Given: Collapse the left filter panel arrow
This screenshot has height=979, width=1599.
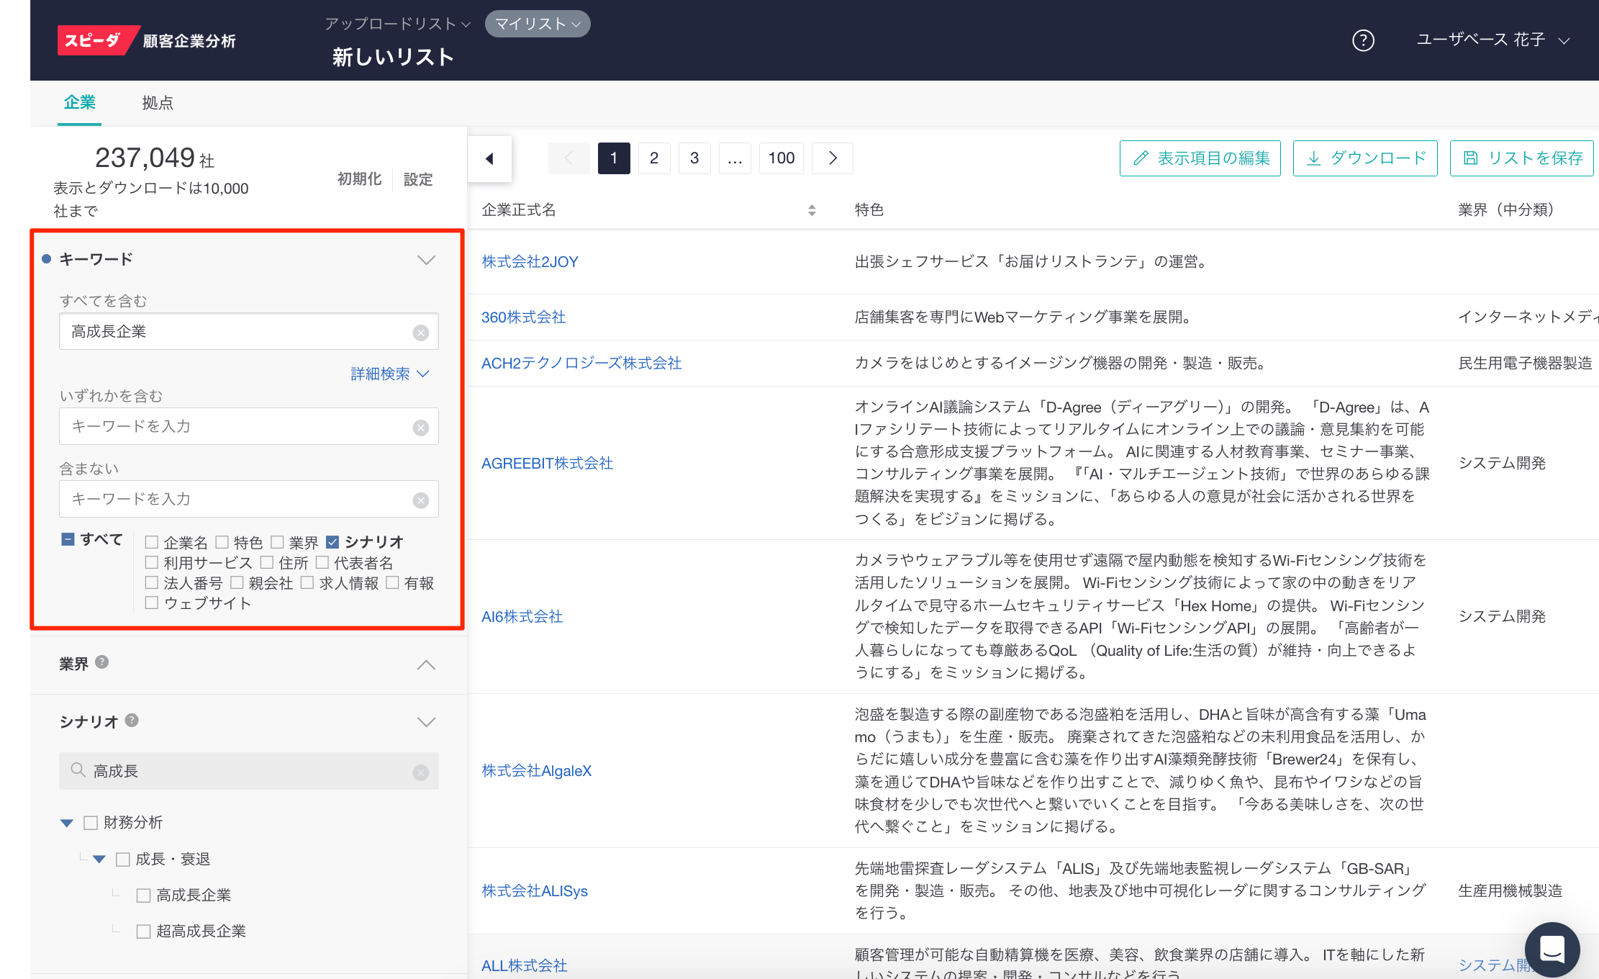Looking at the screenshot, I should click(x=489, y=158).
